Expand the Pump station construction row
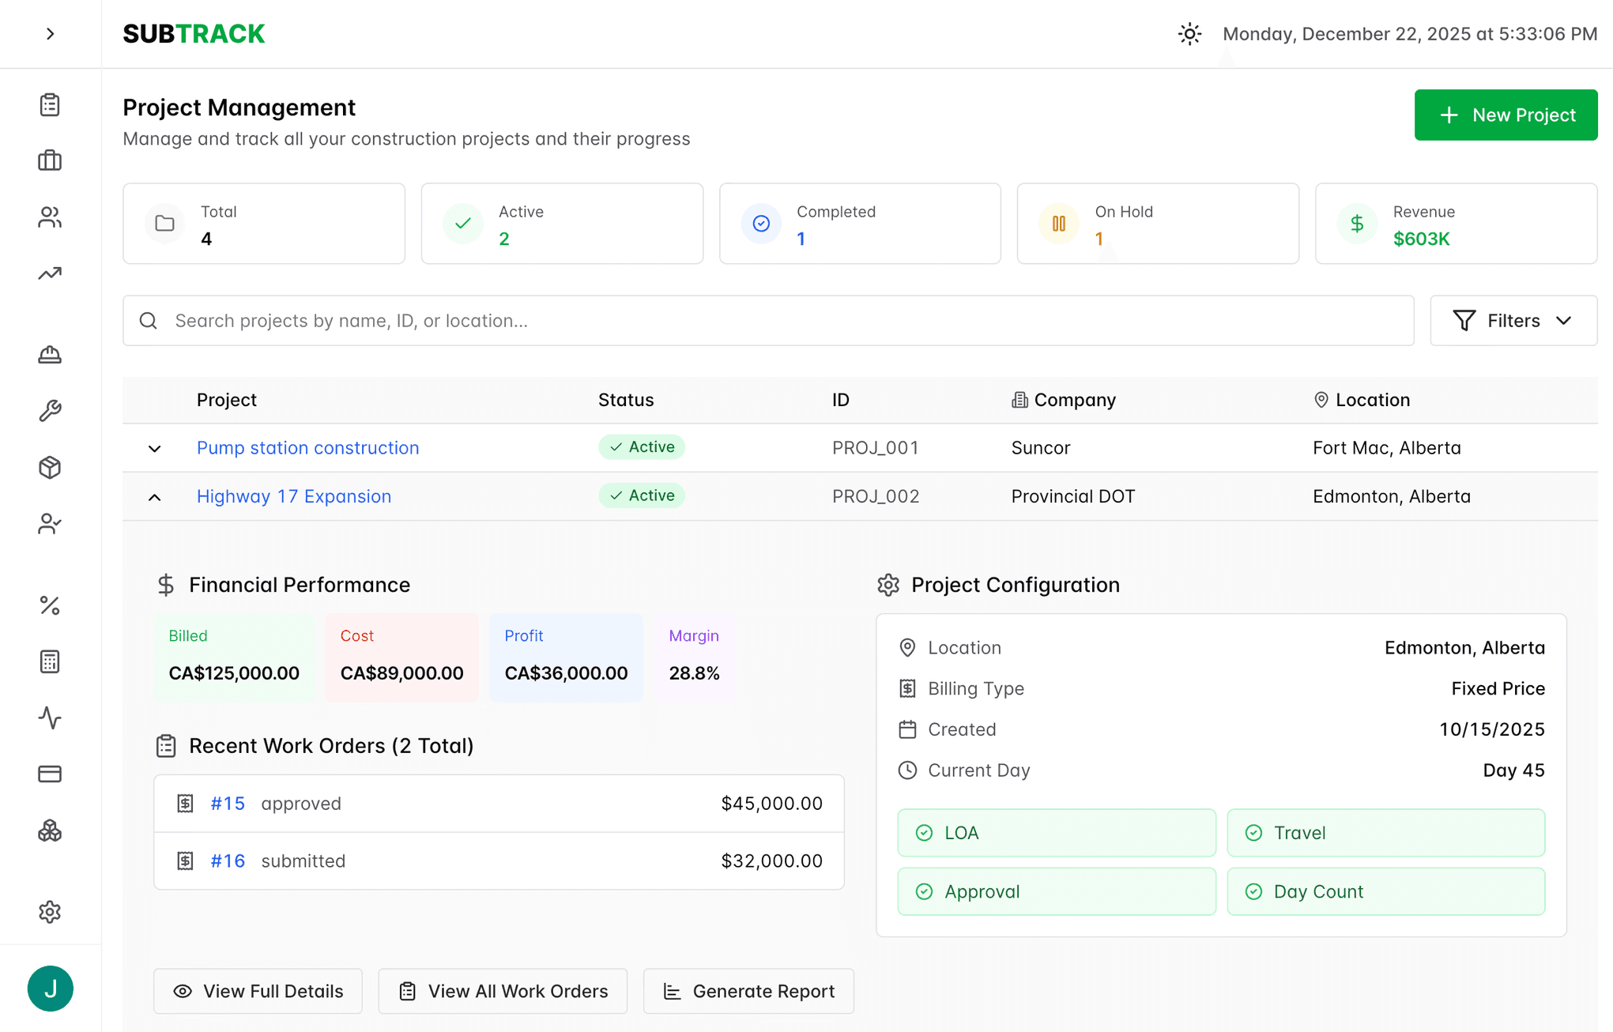Image resolution: width=1613 pixels, height=1032 pixels. click(x=154, y=448)
